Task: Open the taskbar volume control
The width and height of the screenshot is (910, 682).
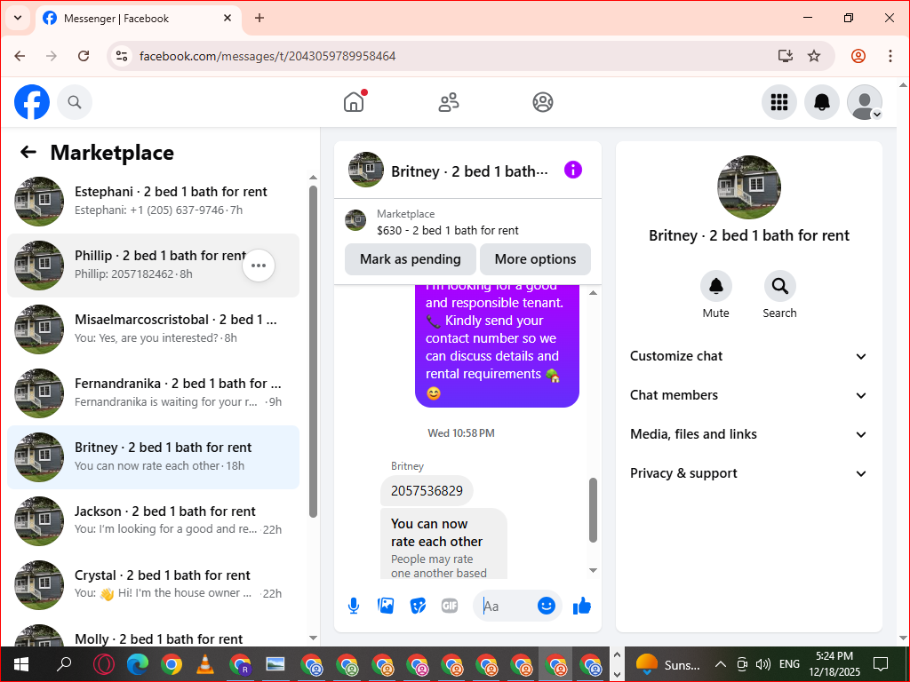Action: click(763, 664)
